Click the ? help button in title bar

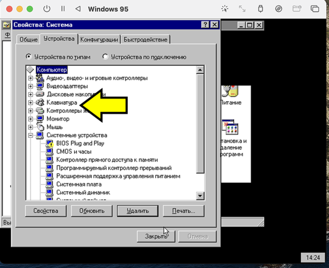pyautogui.click(x=205, y=25)
